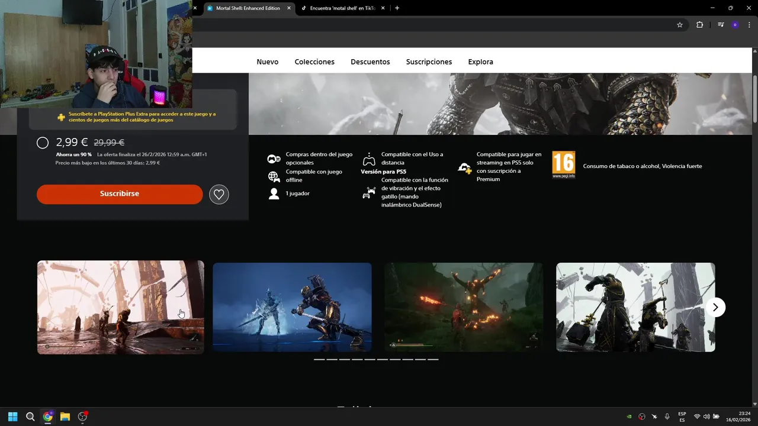Open the Descuentos store menu
Screen dimensions: 758x426
tap(370, 62)
